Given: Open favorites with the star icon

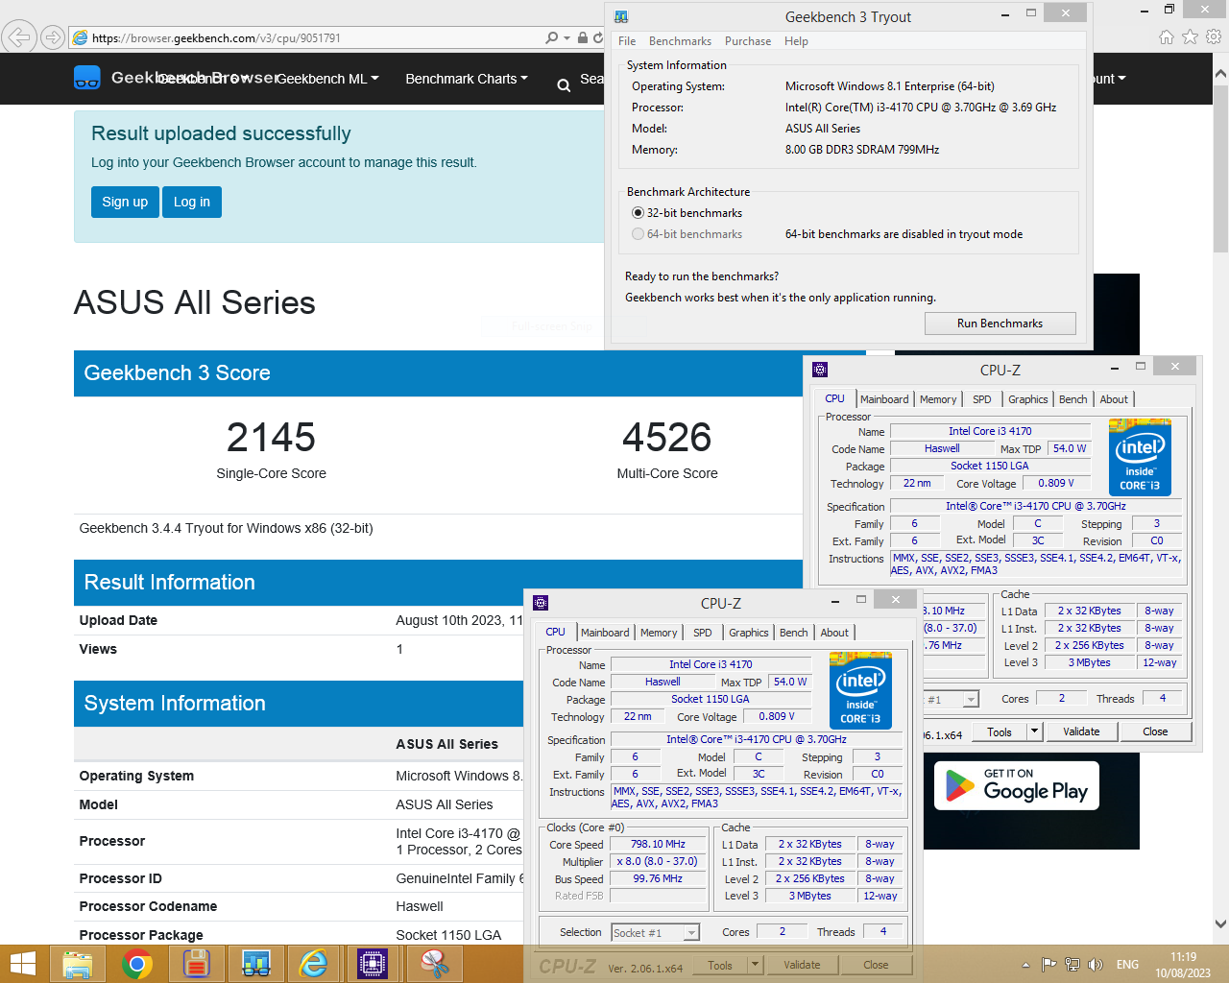Looking at the screenshot, I should coord(1190,36).
